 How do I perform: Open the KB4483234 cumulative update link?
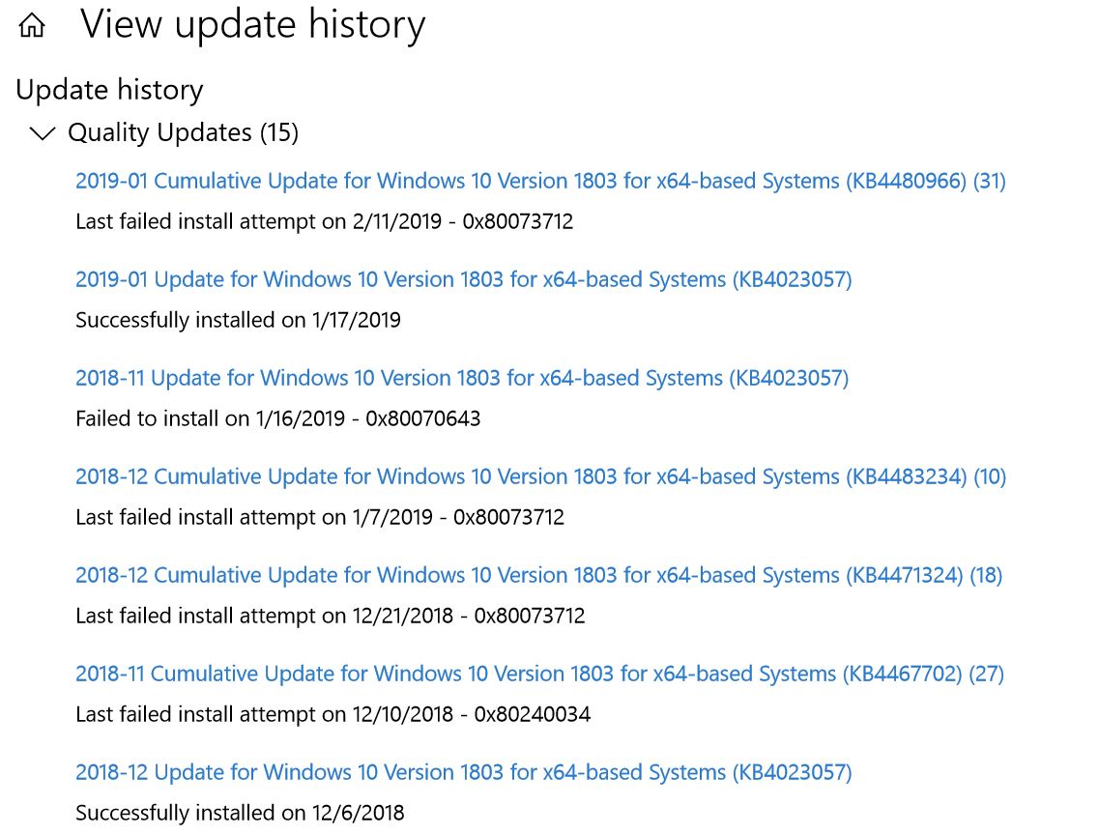(540, 476)
